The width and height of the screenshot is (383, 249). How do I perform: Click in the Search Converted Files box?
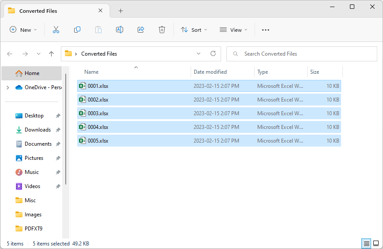point(302,54)
